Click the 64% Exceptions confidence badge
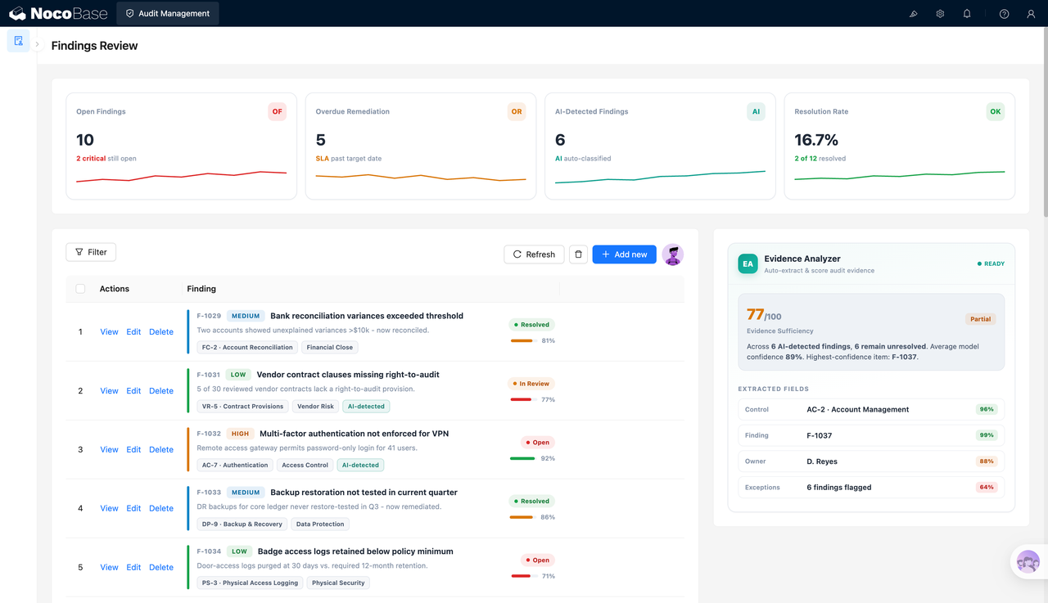Screen dimensions: 1048x603 coord(986,488)
